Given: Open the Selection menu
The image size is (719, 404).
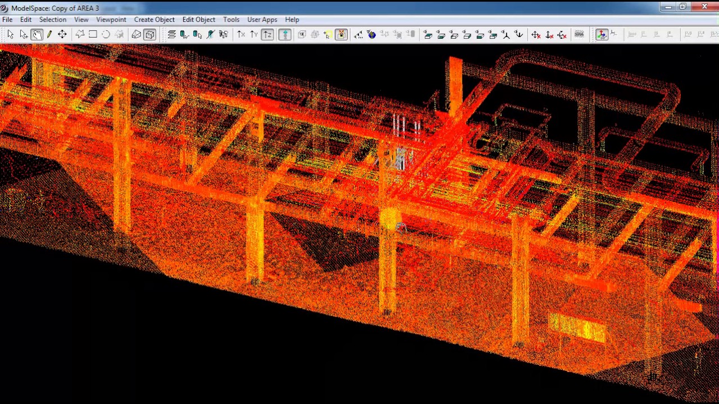Looking at the screenshot, I should [53, 20].
